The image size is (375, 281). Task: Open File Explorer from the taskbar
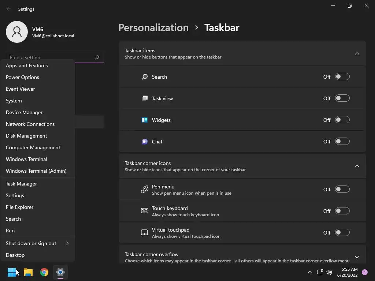[x=28, y=272]
